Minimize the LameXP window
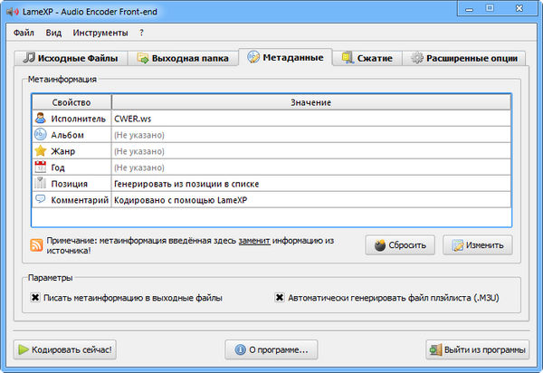The image size is (543, 373). (x=469, y=9)
